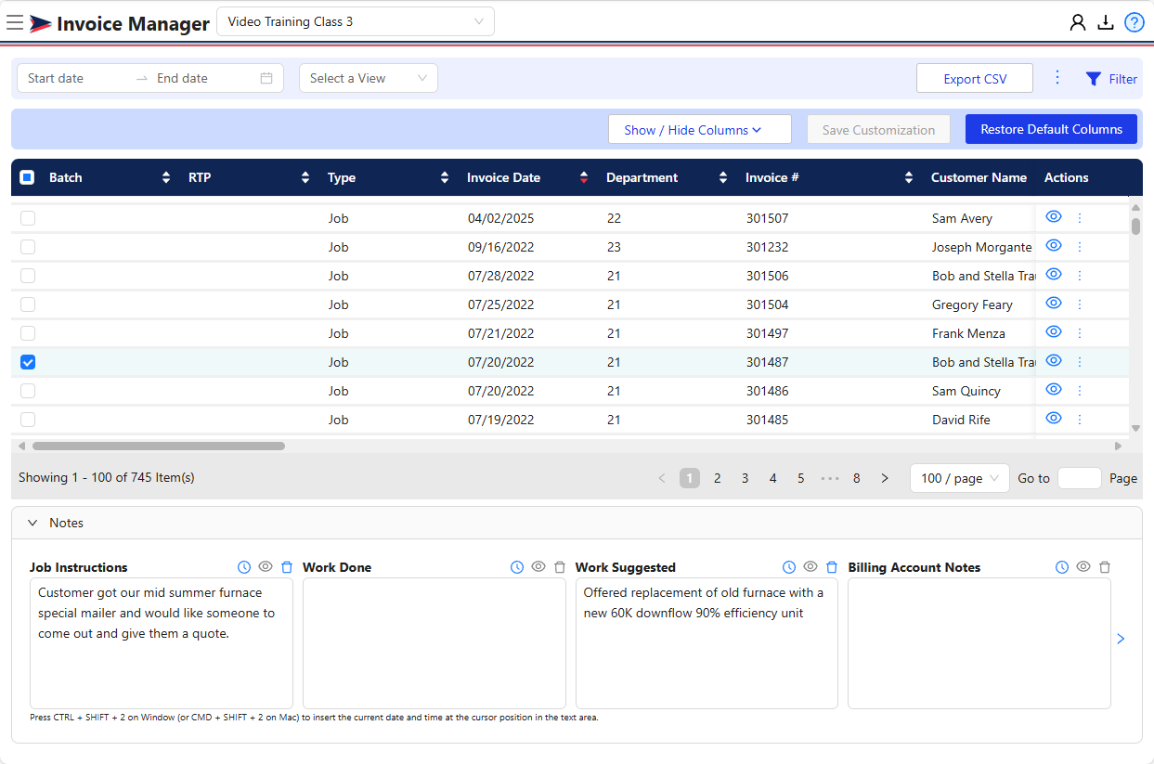1154x764 pixels.
Task: Collapse the Notes panel
Action: (33, 523)
